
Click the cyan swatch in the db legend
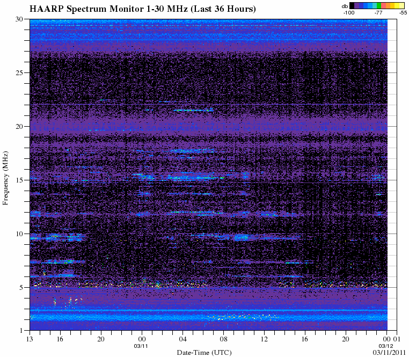click(x=375, y=5)
